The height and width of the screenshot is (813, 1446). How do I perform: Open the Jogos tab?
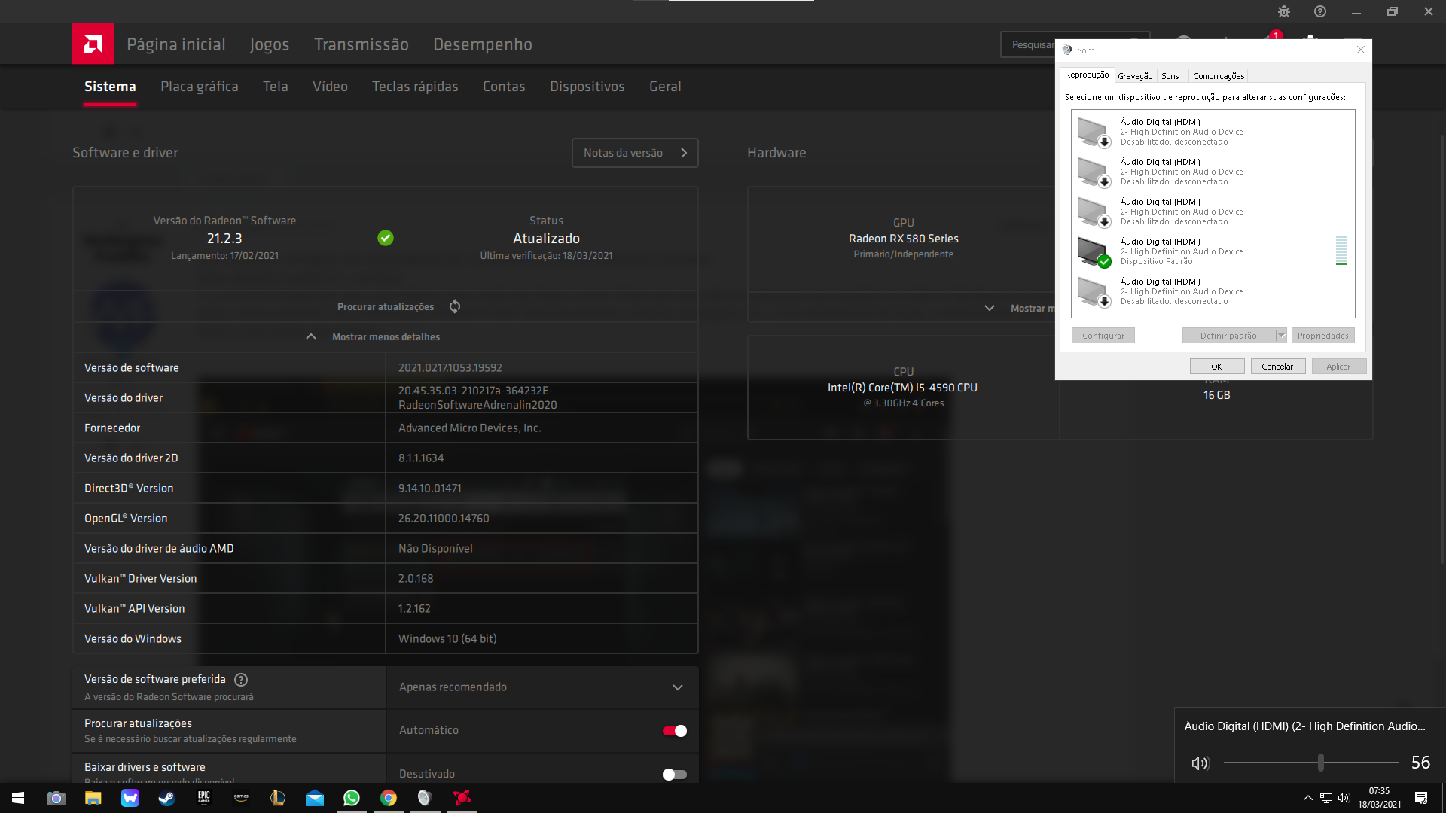[x=270, y=44]
